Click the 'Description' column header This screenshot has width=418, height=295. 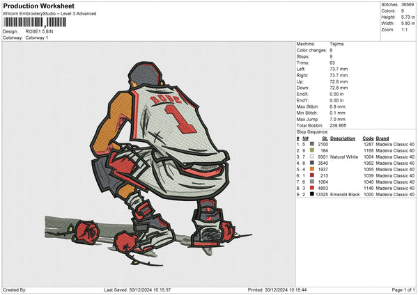click(343, 138)
